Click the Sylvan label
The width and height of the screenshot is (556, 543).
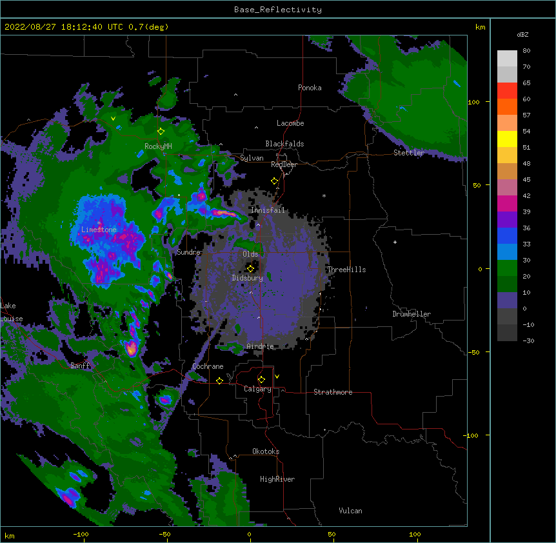(x=252, y=158)
